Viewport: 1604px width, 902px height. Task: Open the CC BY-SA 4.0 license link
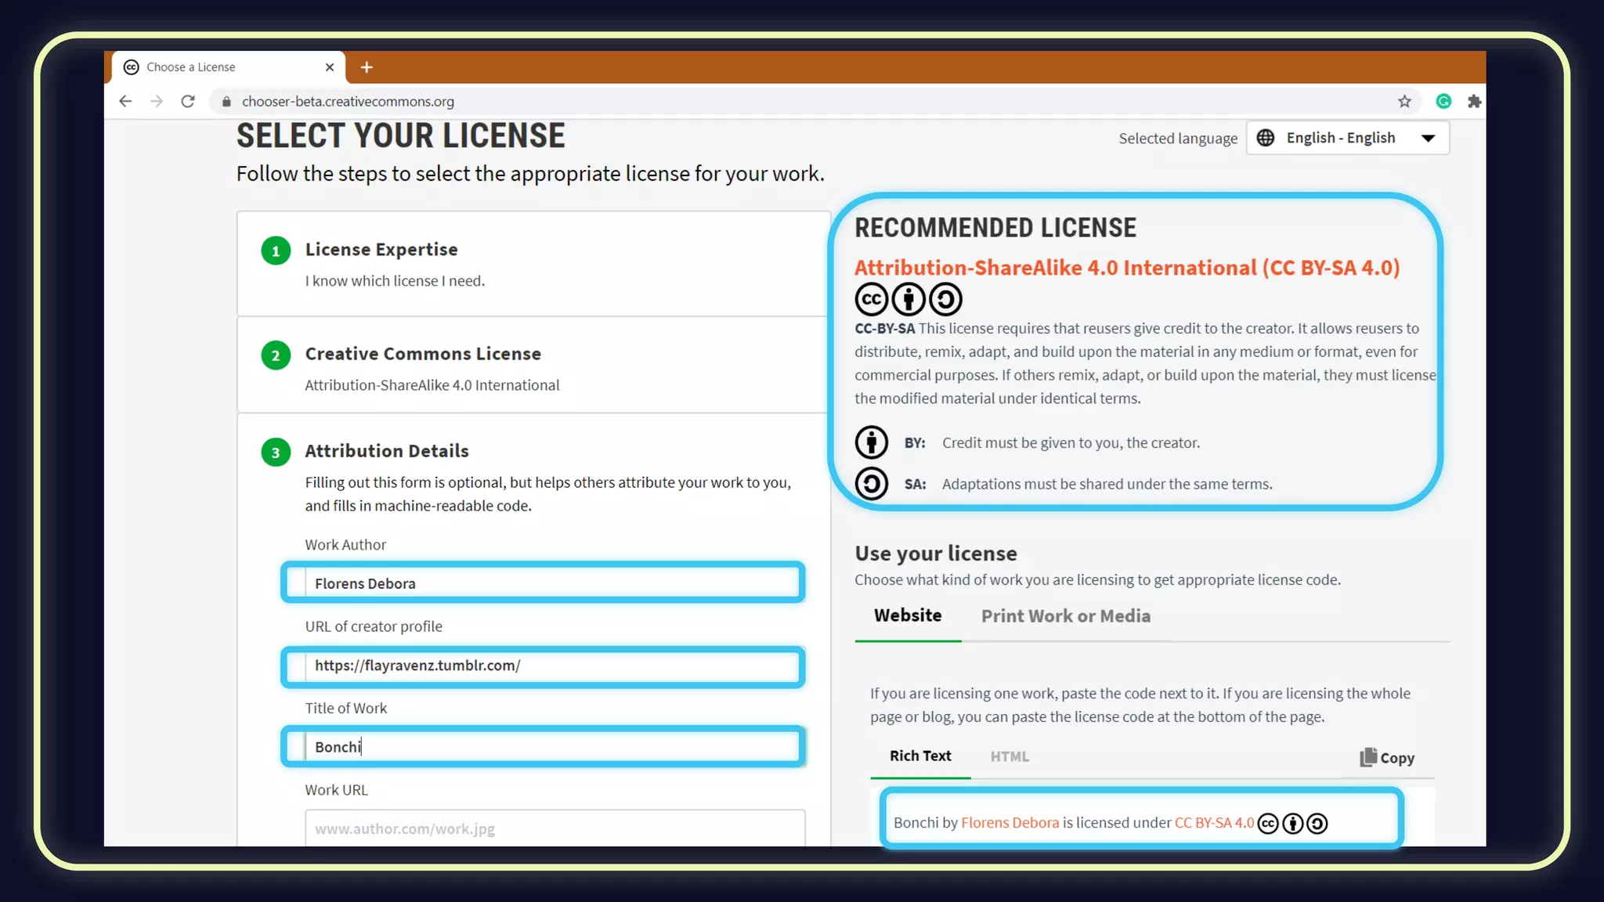point(1213,823)
